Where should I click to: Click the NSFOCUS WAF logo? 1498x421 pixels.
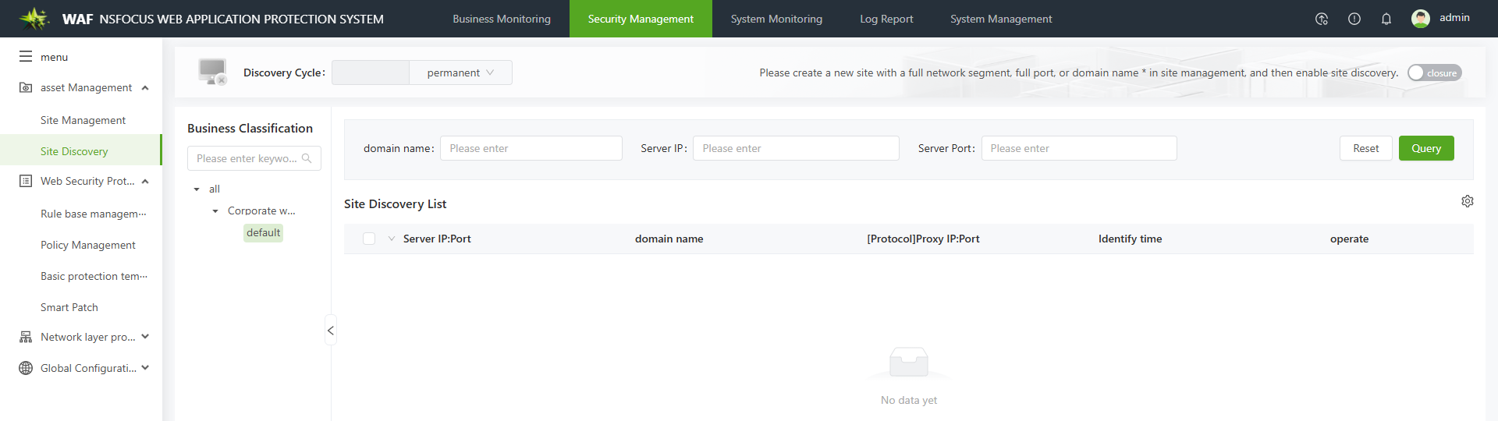(34, 19)
